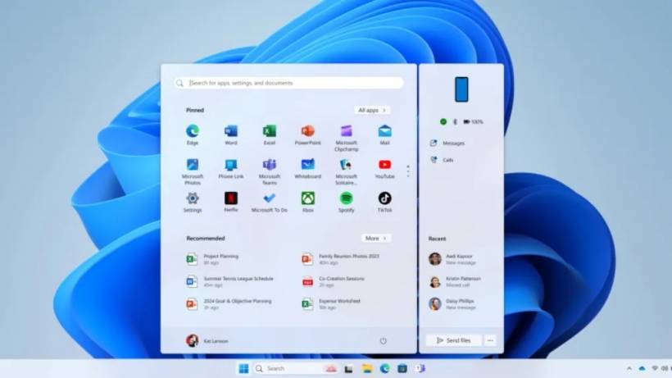Click the Windows Start button on taskbar
The width and height of the screenshot is (672, 378).
243,369
